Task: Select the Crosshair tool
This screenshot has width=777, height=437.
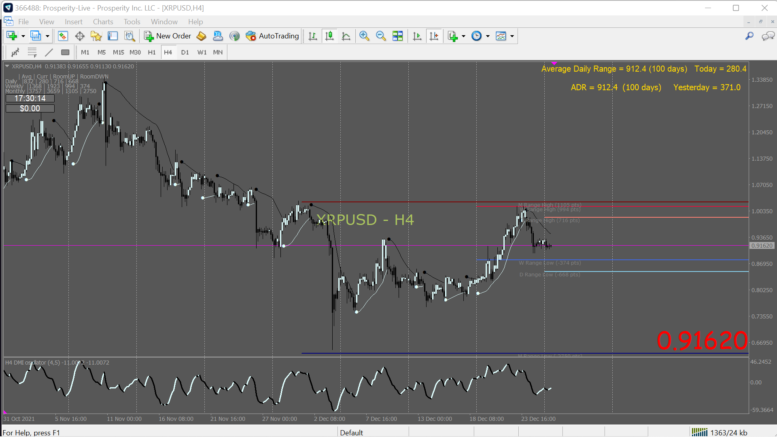Action: point(80,36)
